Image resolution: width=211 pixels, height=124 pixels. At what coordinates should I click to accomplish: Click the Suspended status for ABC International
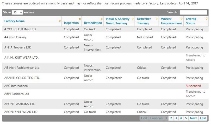(x=193, y=86)
